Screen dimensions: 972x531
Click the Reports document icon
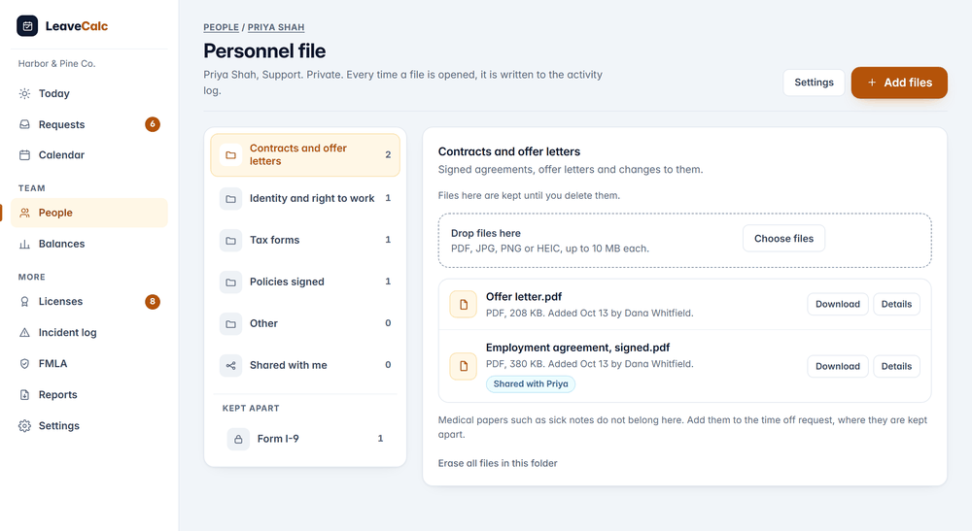[25, 394]
